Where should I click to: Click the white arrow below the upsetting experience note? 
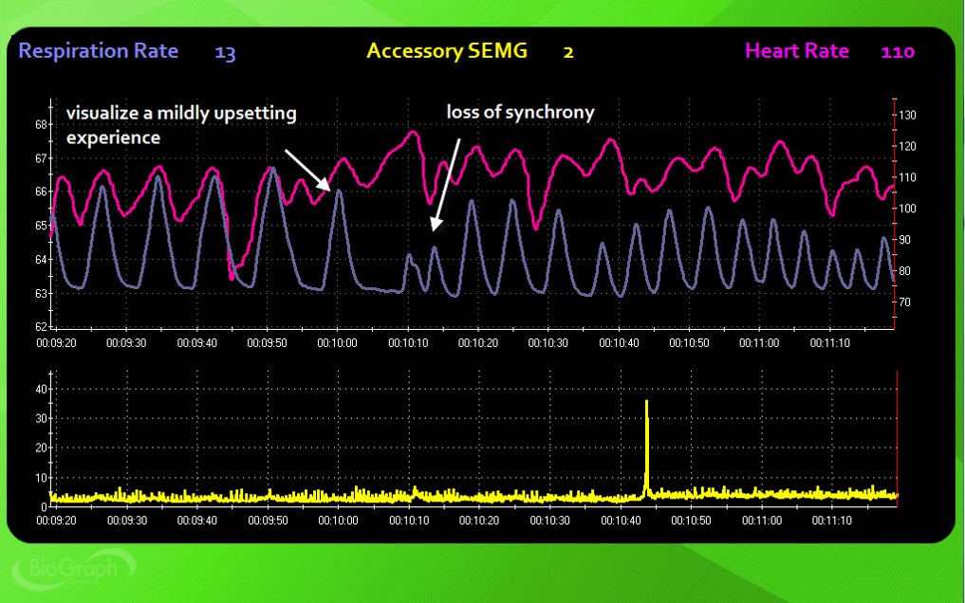(x=307, y=171)
